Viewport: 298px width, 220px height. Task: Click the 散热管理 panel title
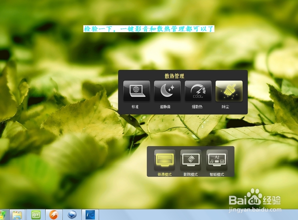tap(174, 76)
